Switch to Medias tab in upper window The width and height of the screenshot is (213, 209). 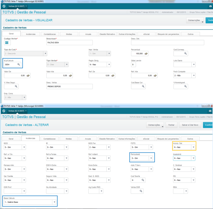pyautogui.click(x=69, y=34)
